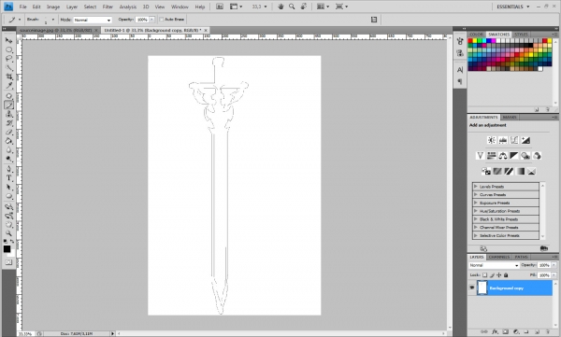Launch Bridge from application bar

pyautogui.click(x=220, y=7)
